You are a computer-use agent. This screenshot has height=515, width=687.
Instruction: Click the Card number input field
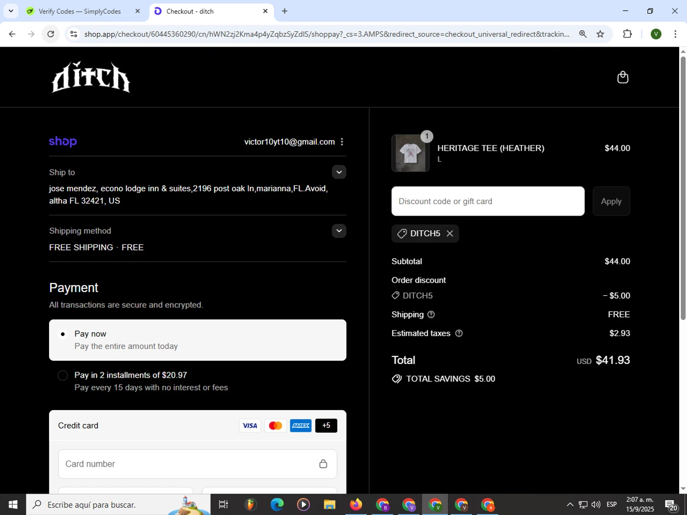point(197,464)
